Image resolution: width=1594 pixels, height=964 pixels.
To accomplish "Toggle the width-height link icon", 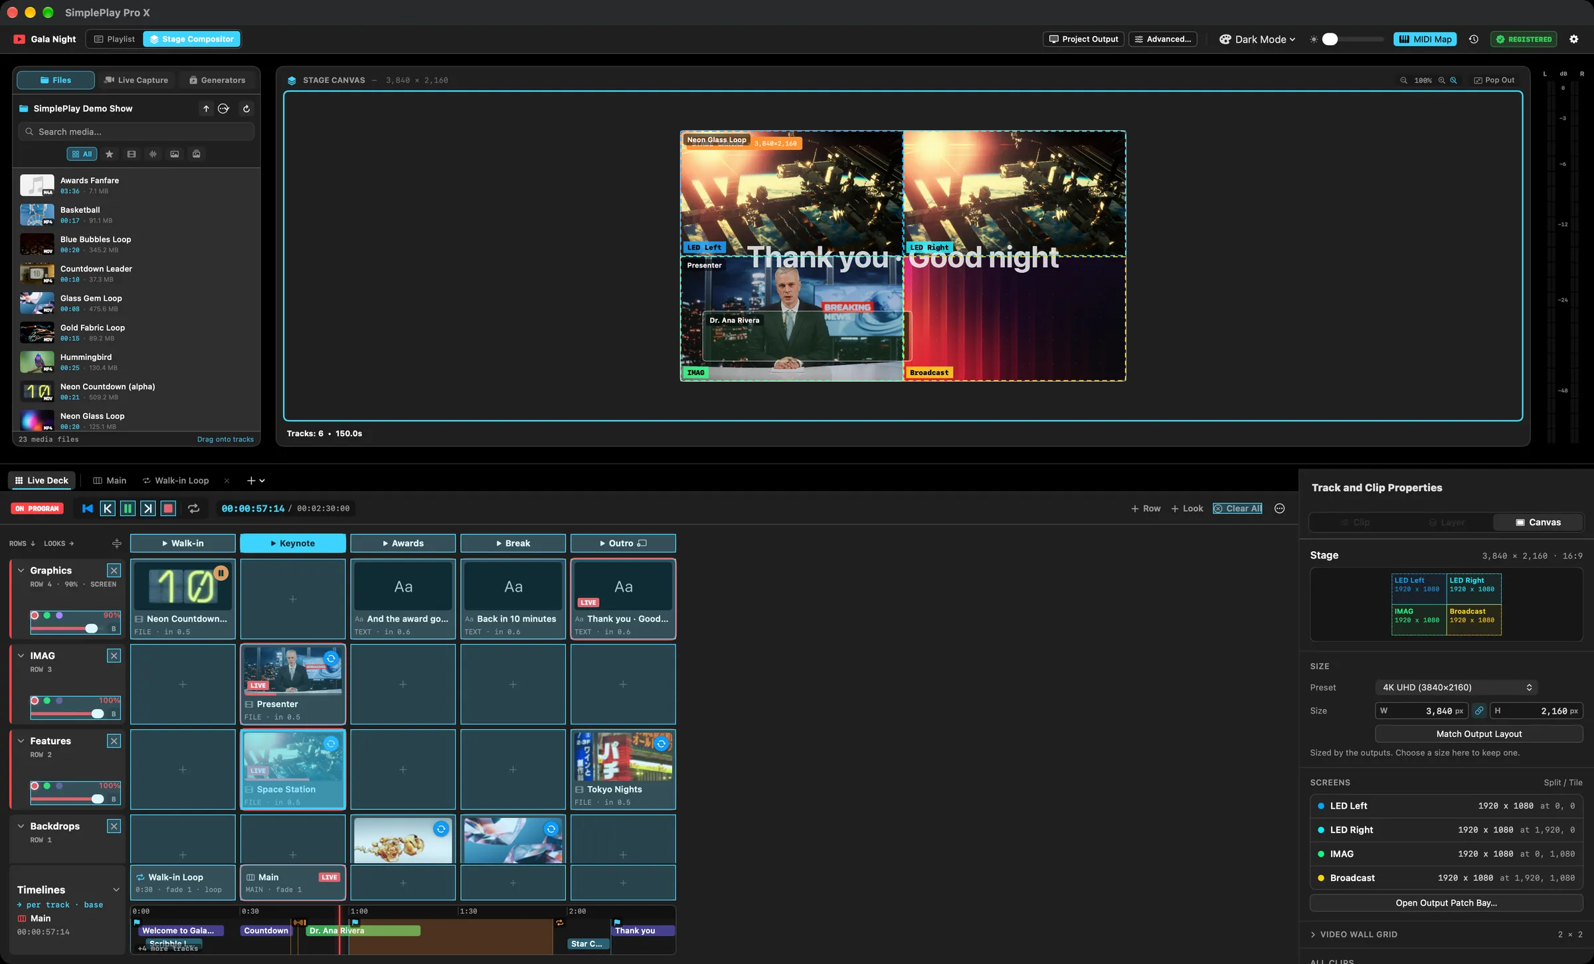I will tap(1479, 711).
